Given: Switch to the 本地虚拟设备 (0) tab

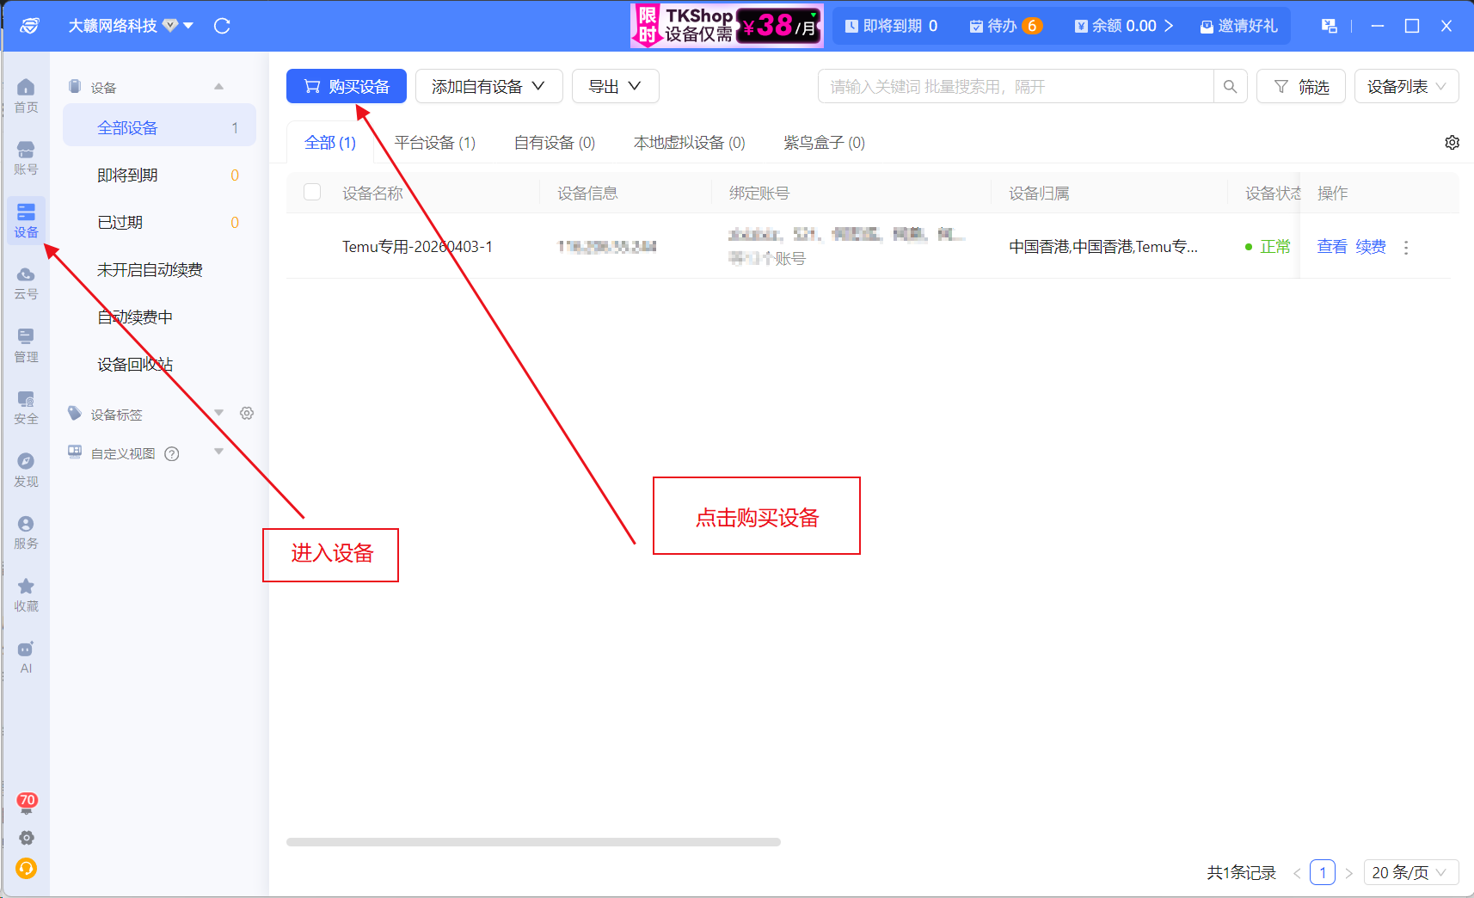Looking at the screenshot, I should (x=689, y=143).
